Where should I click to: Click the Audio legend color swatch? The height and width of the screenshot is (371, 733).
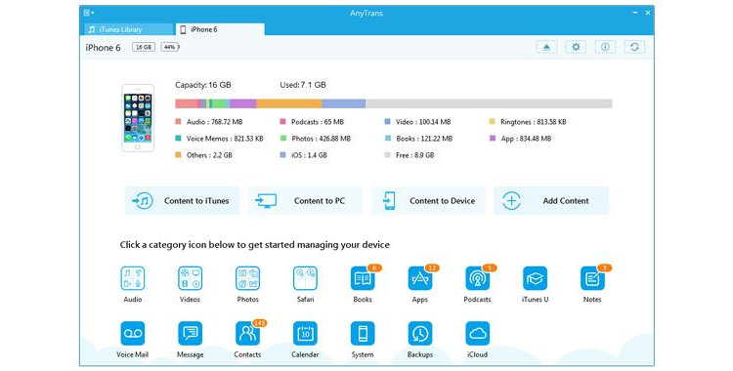point(178,122)
